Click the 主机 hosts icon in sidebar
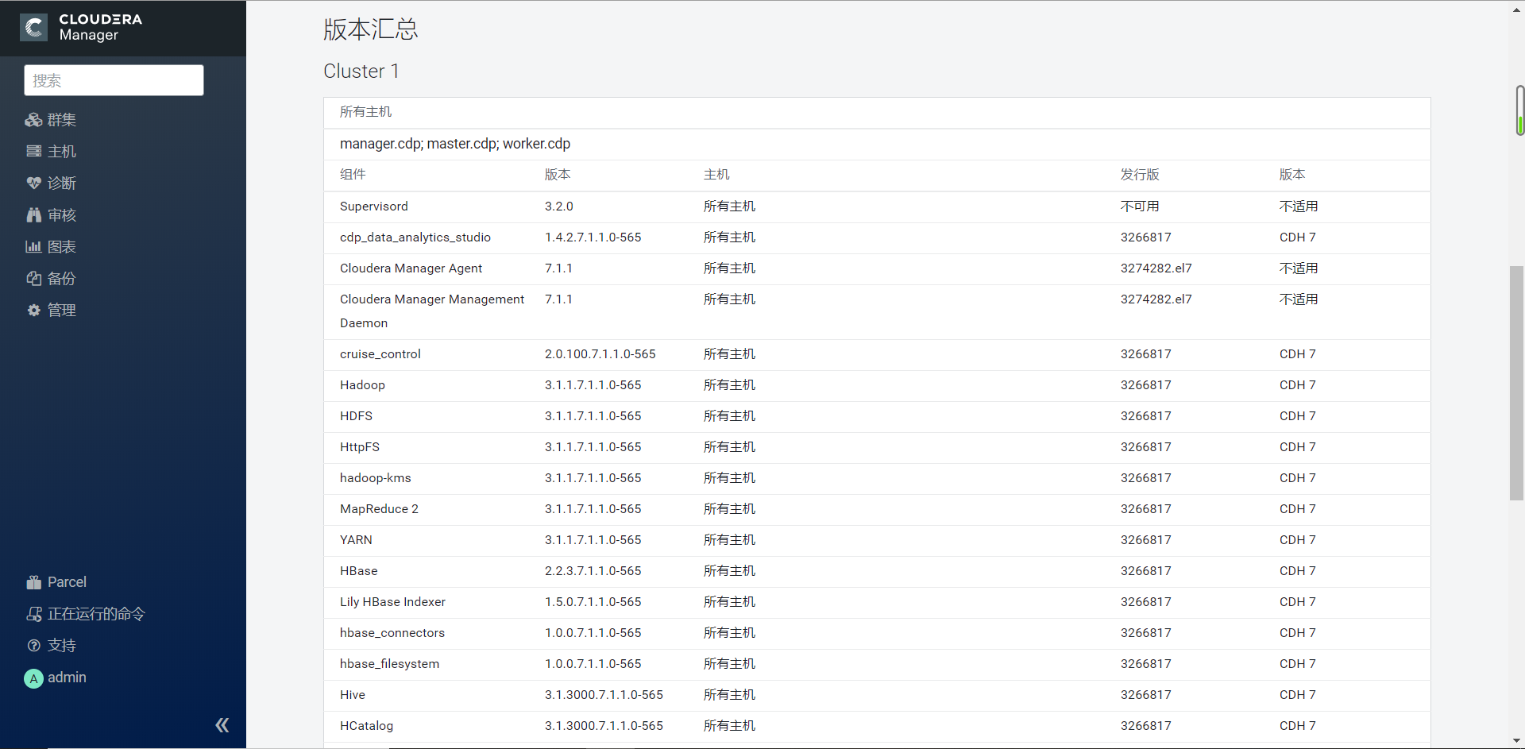The height and width of the screenshot is (749, 1525). tap(33, 152)
